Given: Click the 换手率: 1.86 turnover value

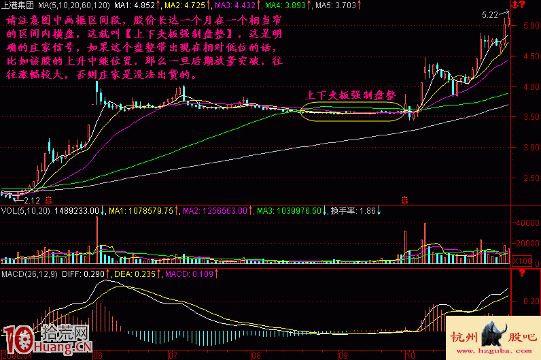Looking at the screenshot, I should (x=353, y=211).
